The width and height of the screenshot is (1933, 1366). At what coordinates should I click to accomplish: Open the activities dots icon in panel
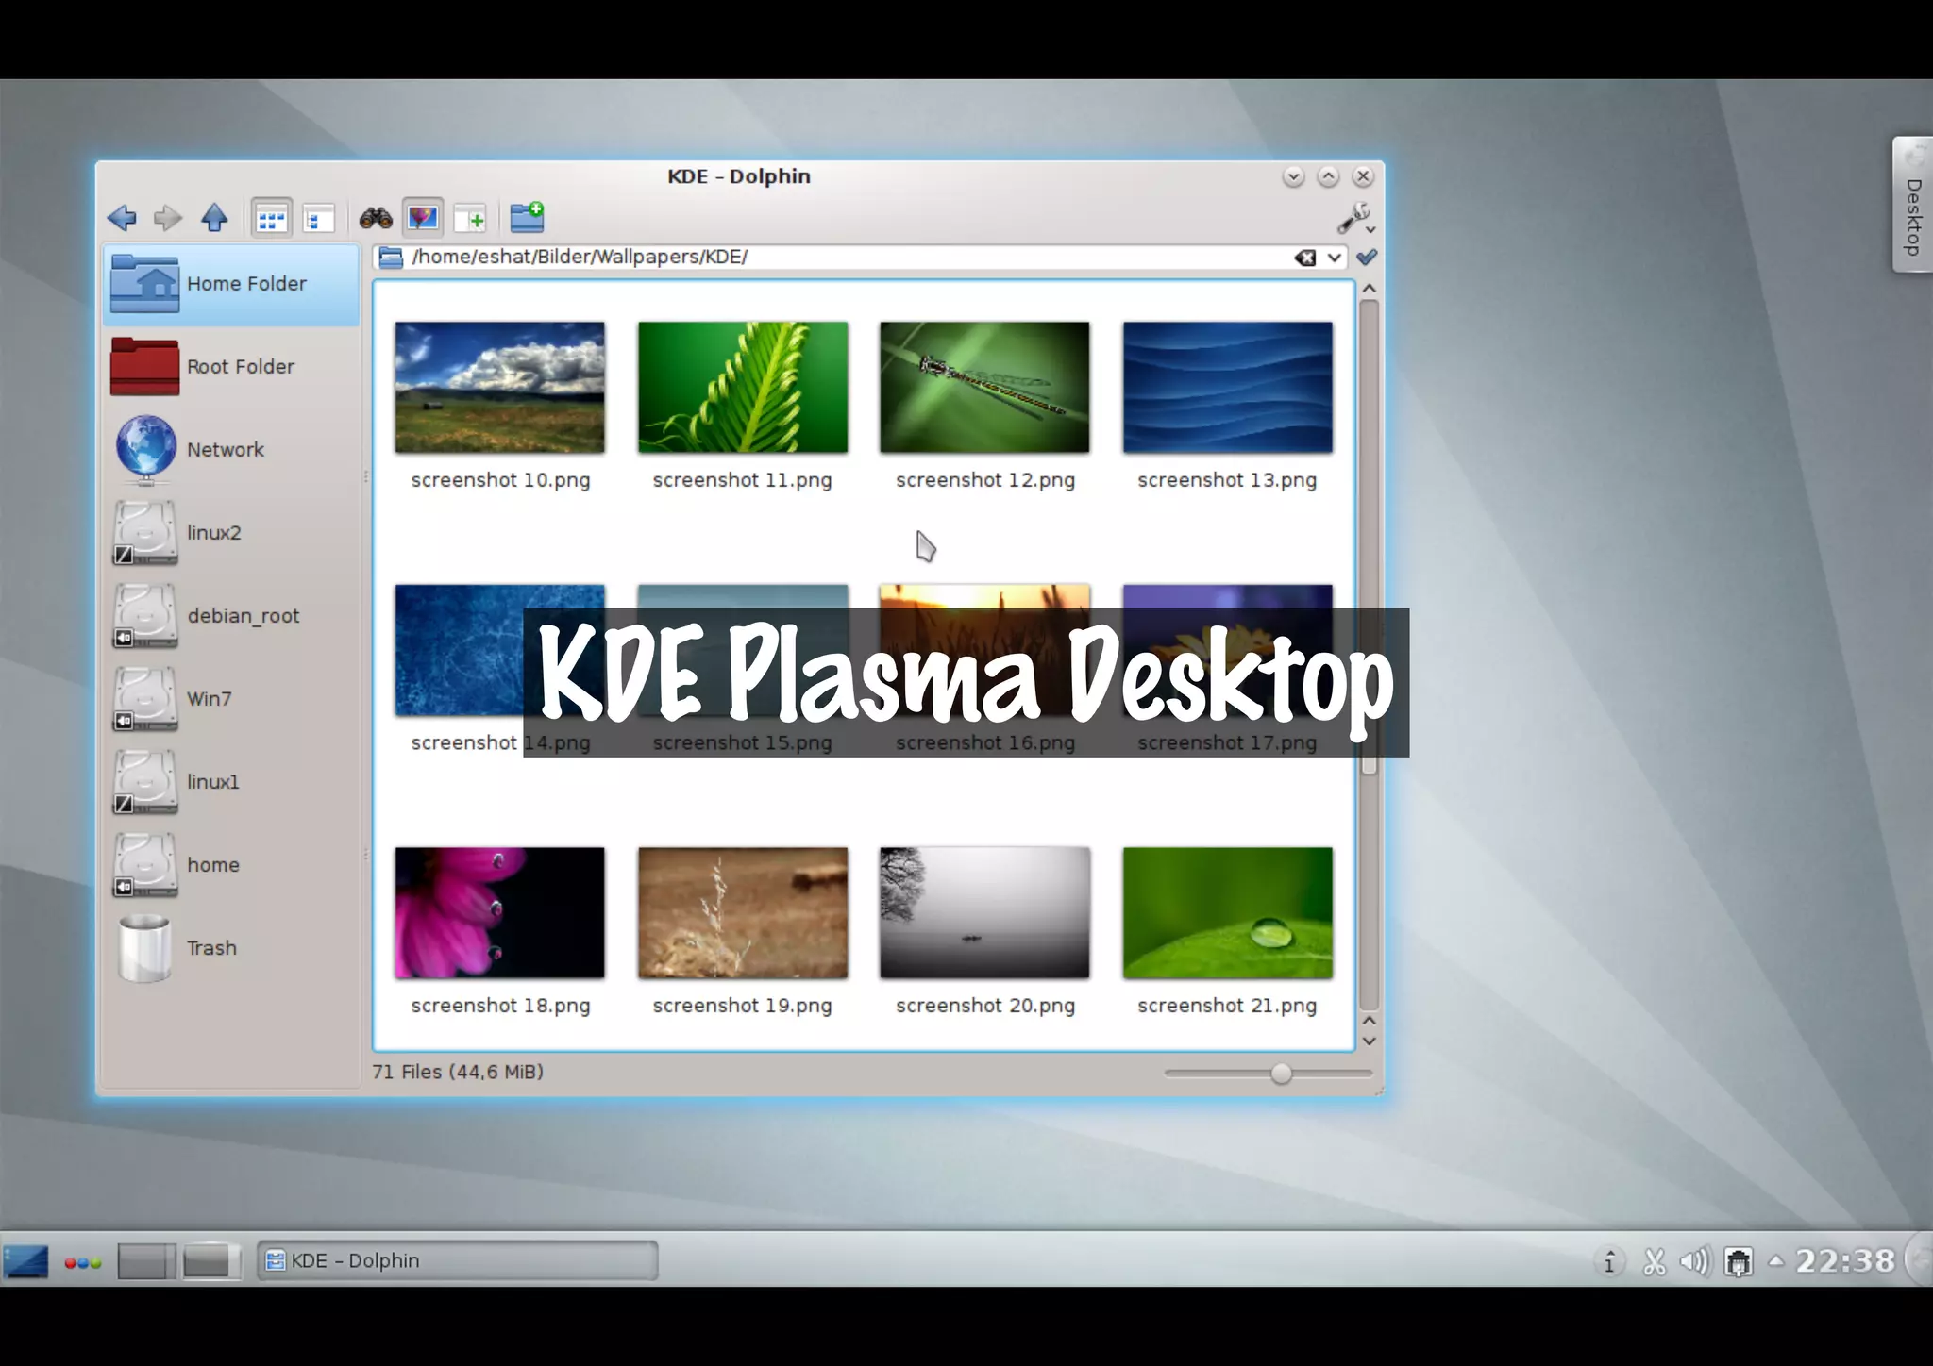click(x=83, y=1262)
